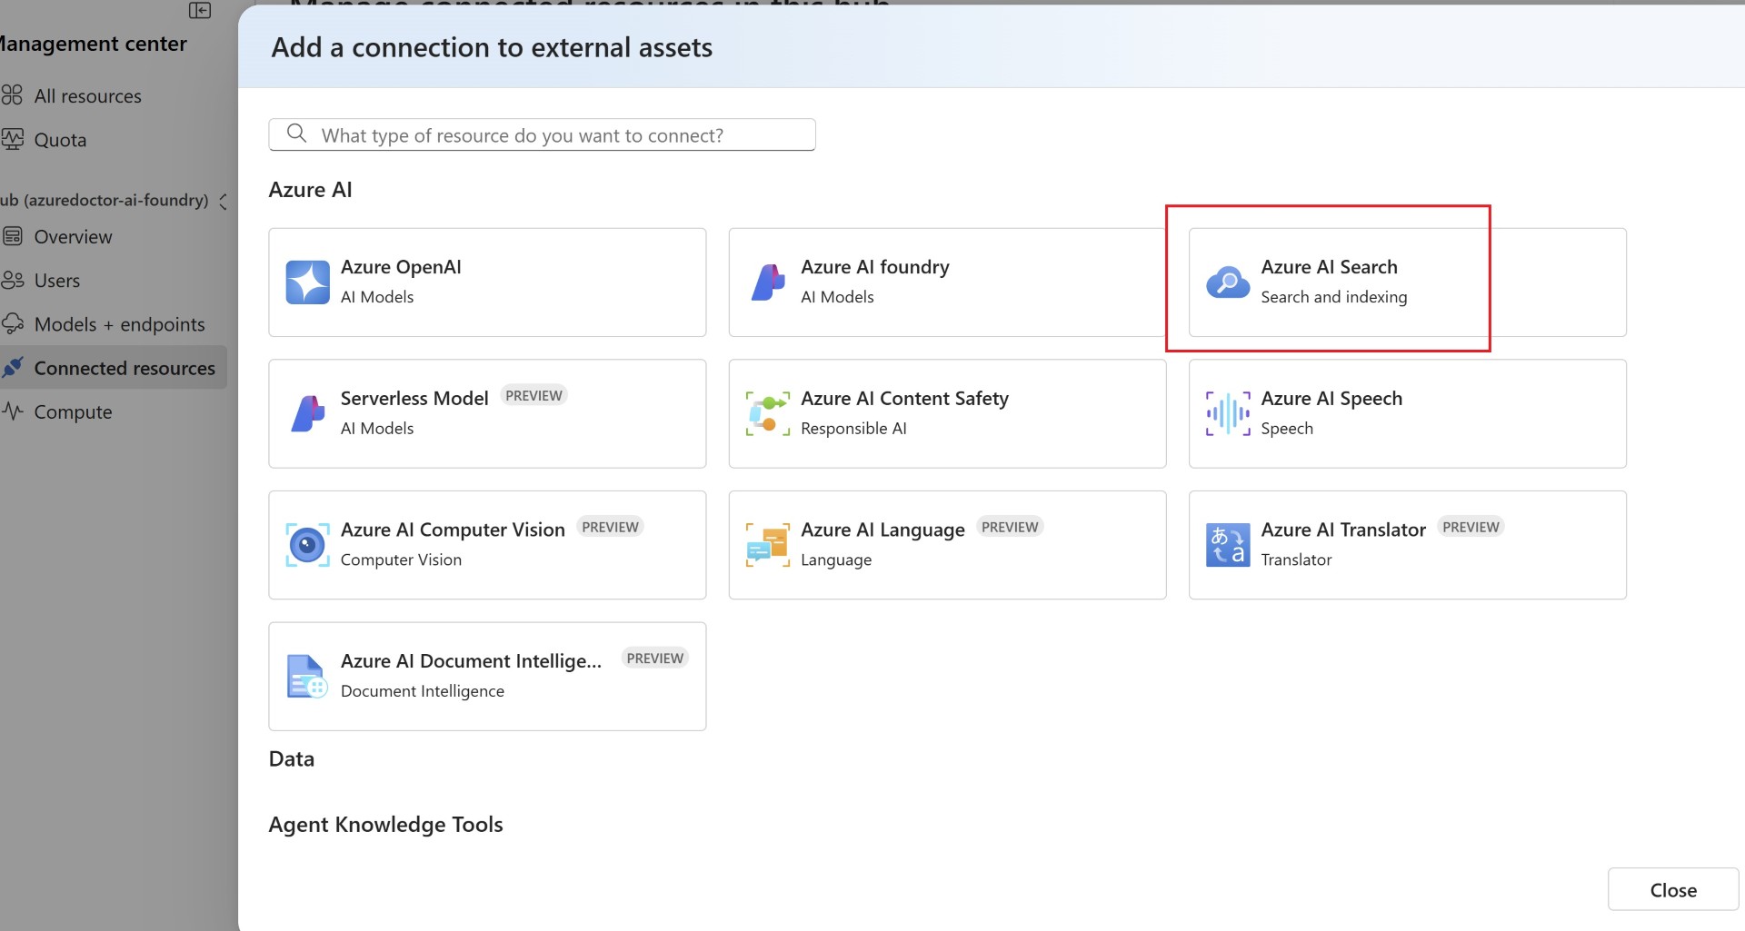1745x931 pixels.
Task: Click the Azure AI Search cloud icon
Action: 1227,282
